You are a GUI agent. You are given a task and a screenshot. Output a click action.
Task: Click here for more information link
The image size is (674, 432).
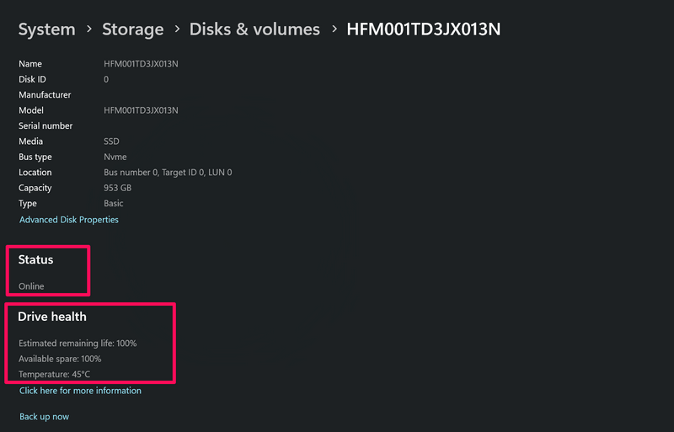(x=80, y=391)
